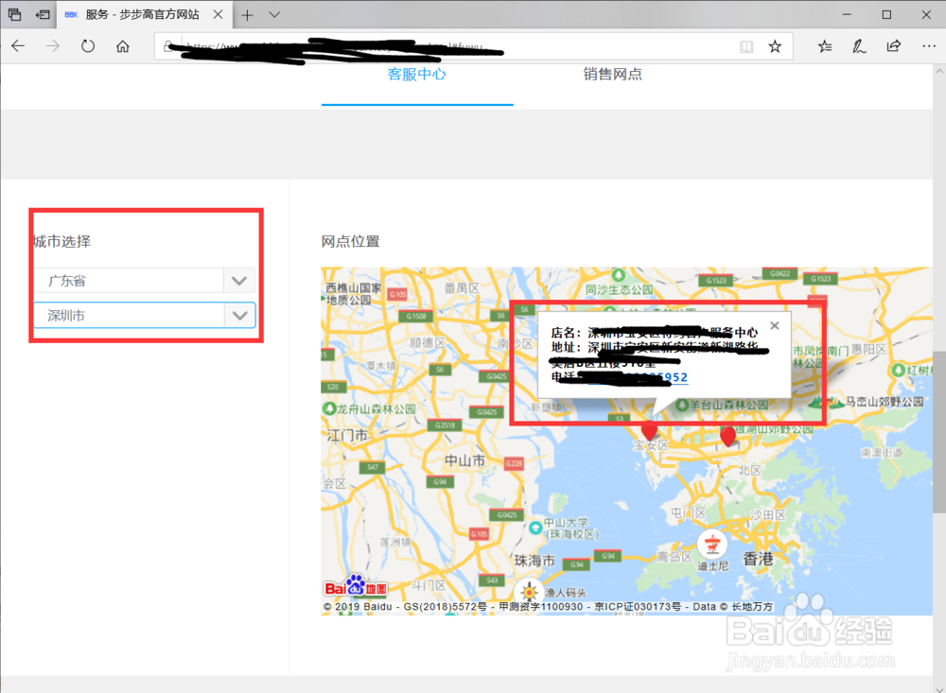Close the map store info popup

(775, 325)
